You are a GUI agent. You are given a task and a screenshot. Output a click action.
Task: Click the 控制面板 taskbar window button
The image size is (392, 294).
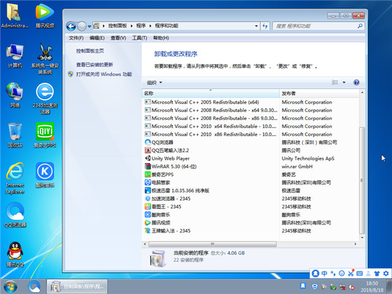(x=77, y=287)
